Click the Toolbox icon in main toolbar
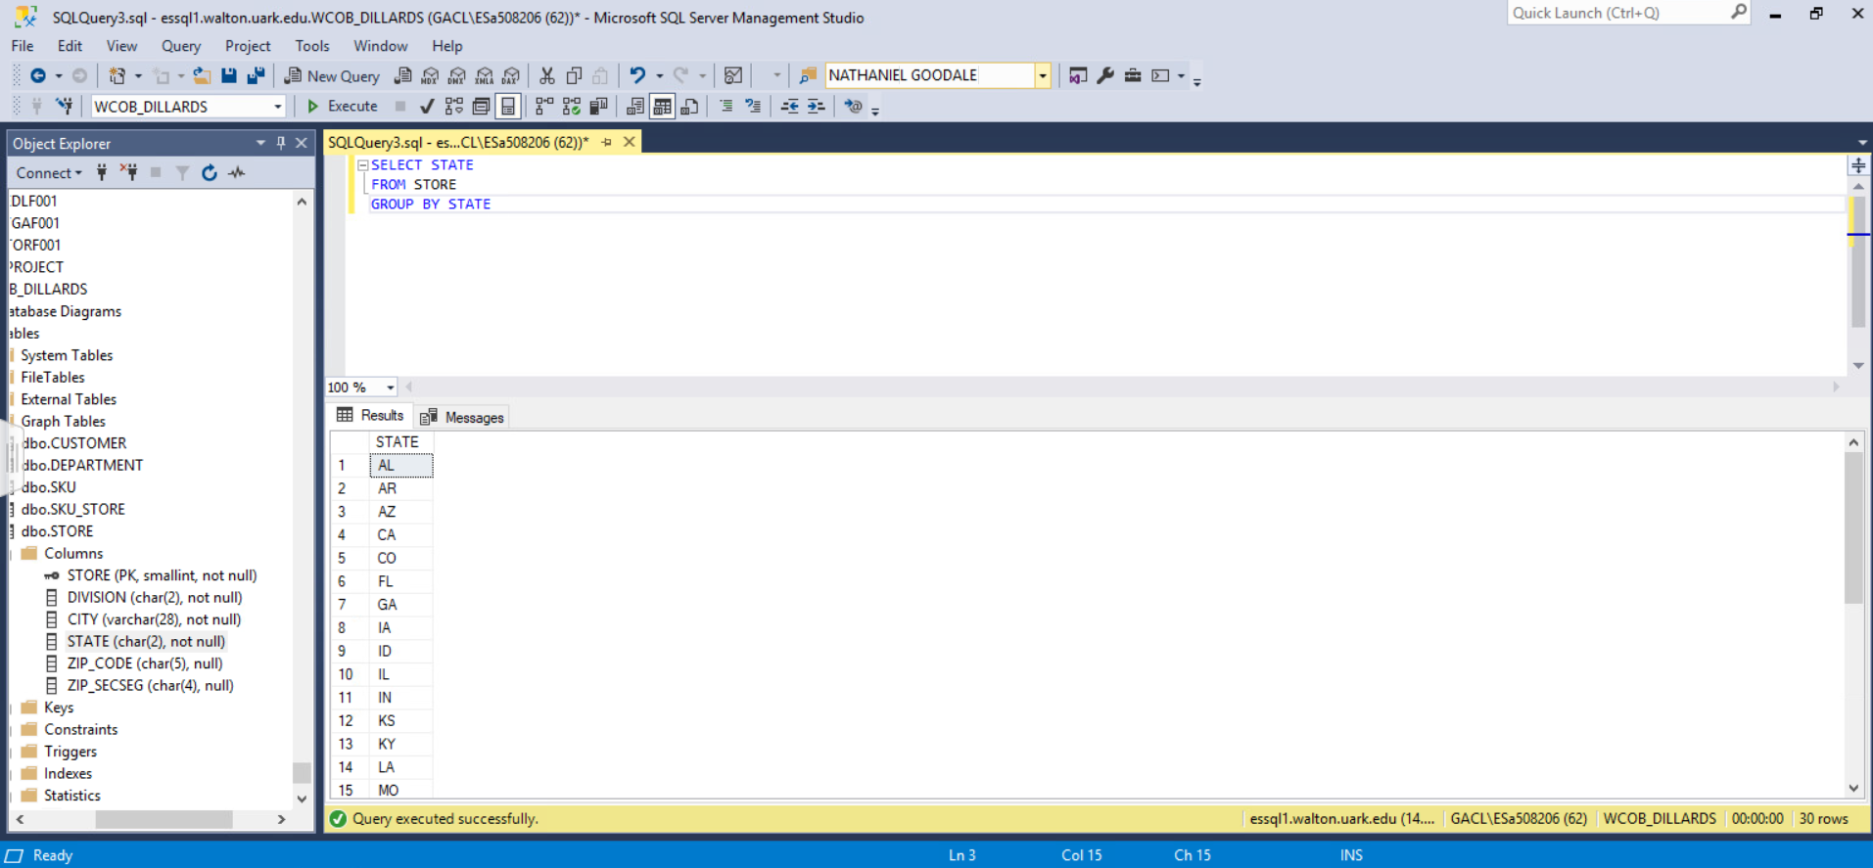1873x868 pixels. pos(1133,75)
